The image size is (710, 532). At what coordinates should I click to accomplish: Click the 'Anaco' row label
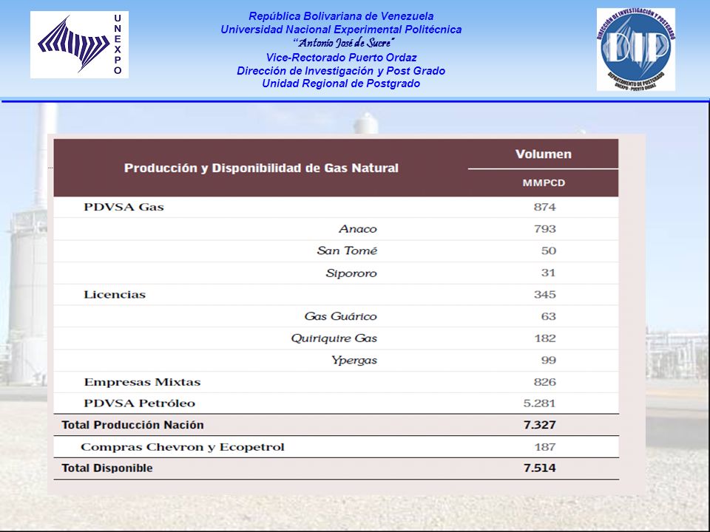[x=358, y=229]
